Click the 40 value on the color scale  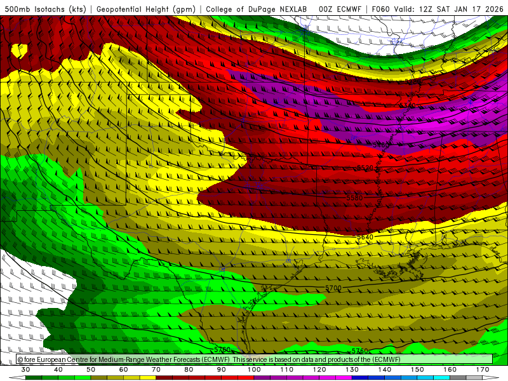(58, 370)
